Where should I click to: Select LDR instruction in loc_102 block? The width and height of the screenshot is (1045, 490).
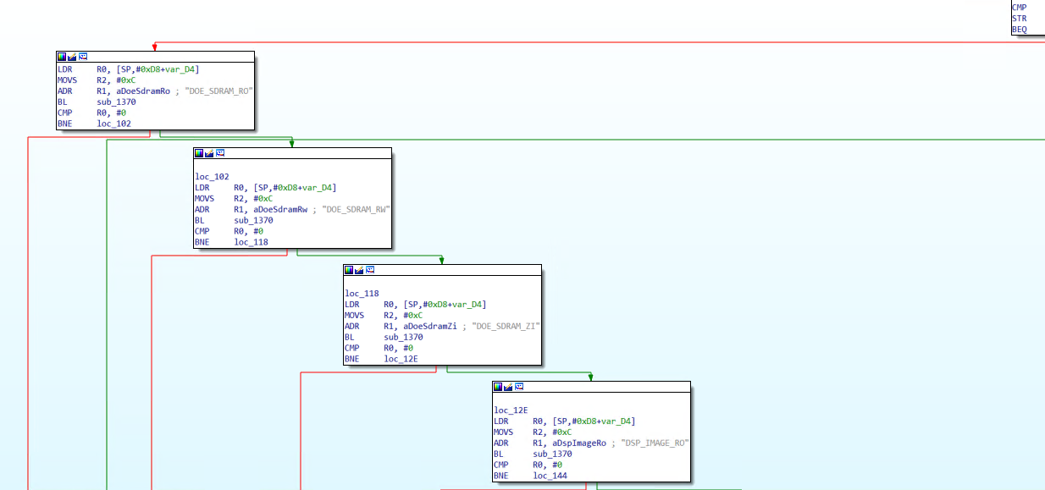point(266,188)
